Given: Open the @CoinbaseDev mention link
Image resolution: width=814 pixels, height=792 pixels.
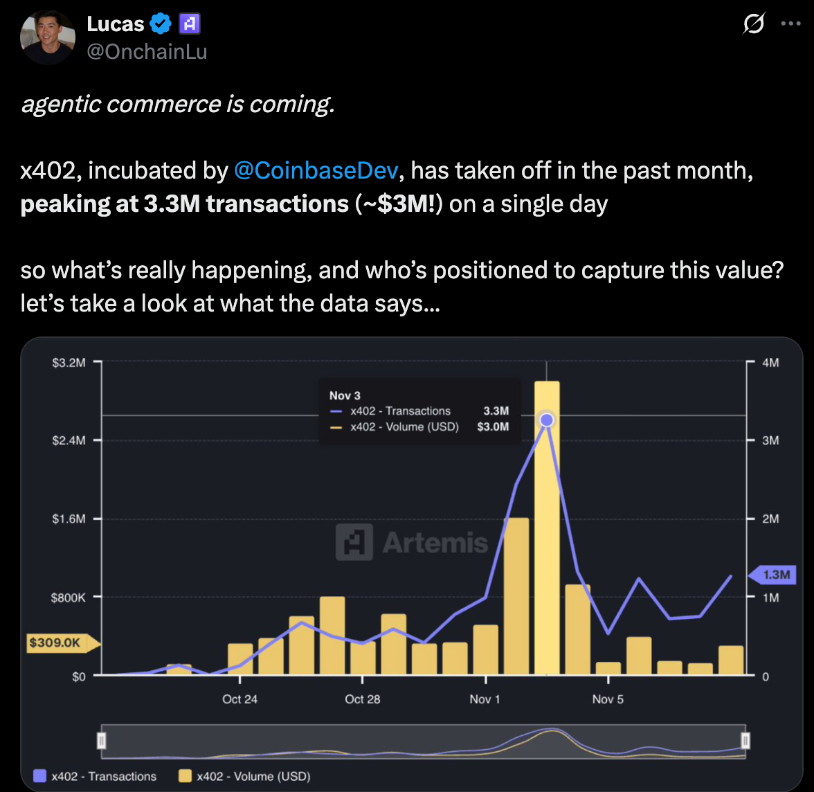Looking at the screenshot, I should pyautogui.click(x=316, y=170).
